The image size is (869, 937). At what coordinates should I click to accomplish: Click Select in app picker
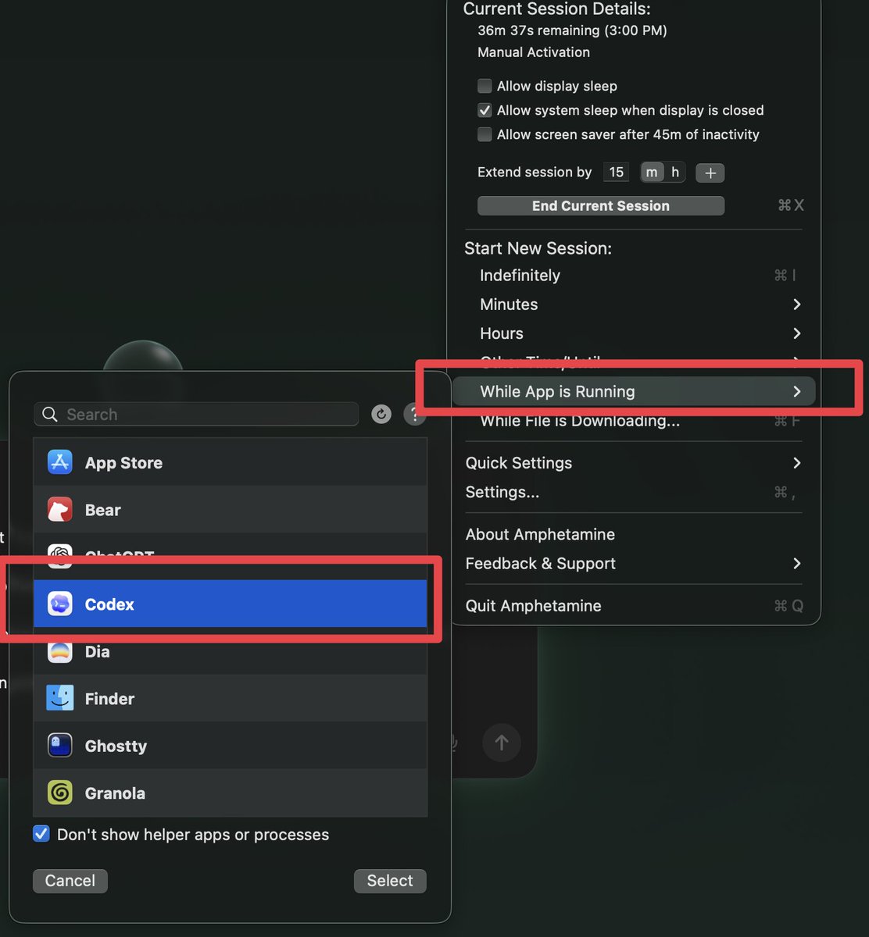[390, 881]
